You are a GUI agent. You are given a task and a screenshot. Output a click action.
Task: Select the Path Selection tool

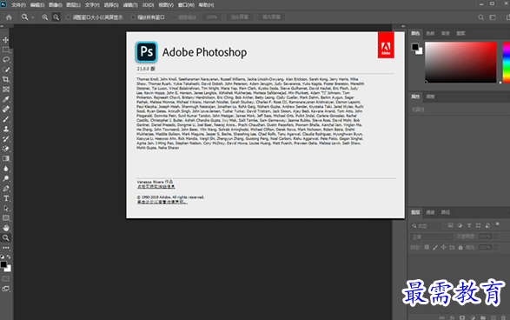6,208
